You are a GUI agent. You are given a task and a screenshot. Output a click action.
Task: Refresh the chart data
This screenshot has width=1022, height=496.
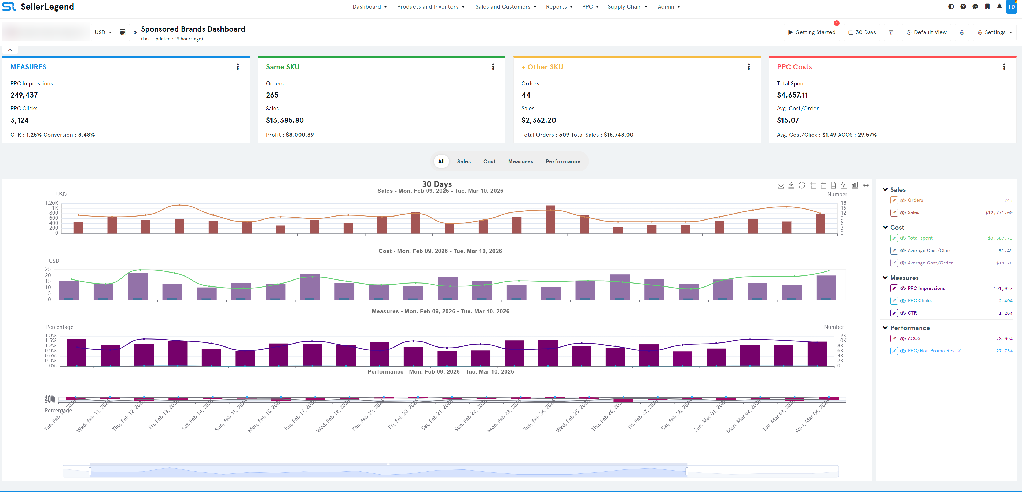802,185
